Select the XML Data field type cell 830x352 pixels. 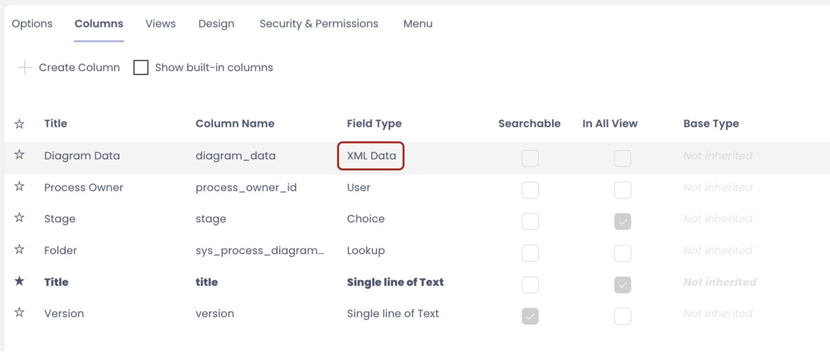click(371, 156)
